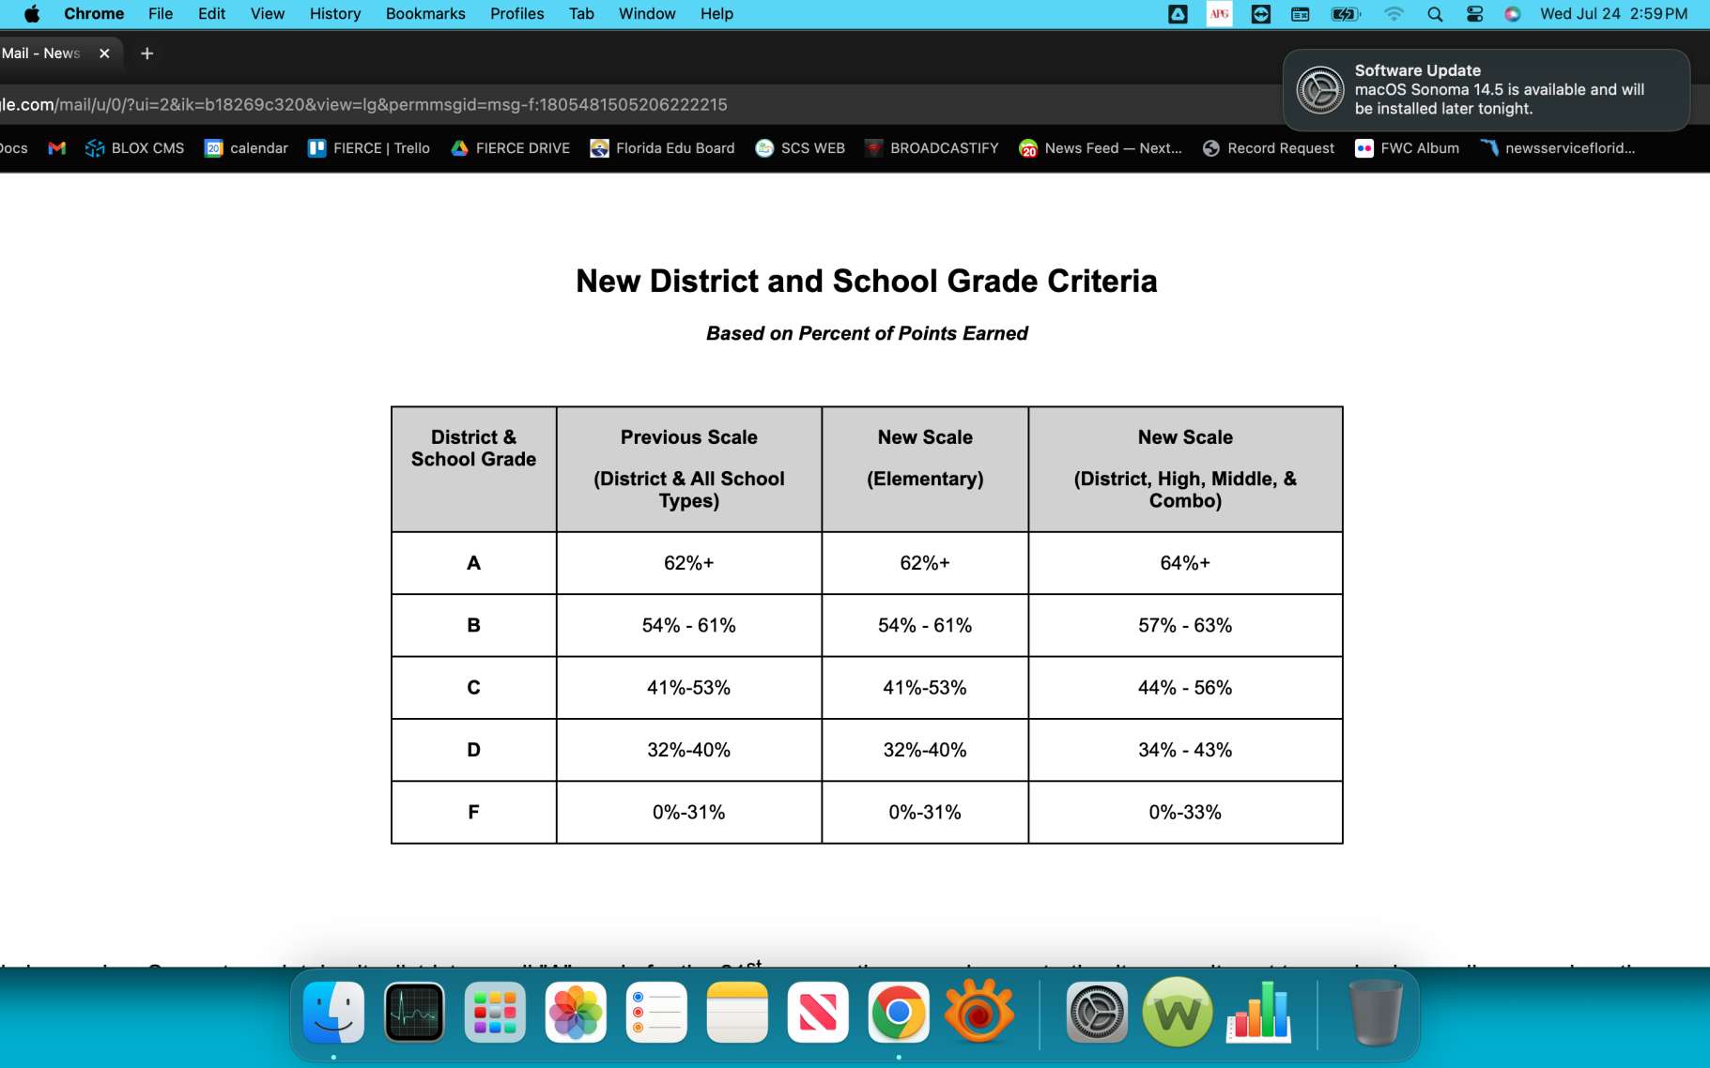The height and width of the screenshot is (1068, 1710).
Task: Open the Tab menu
Action: coord(581,14)
